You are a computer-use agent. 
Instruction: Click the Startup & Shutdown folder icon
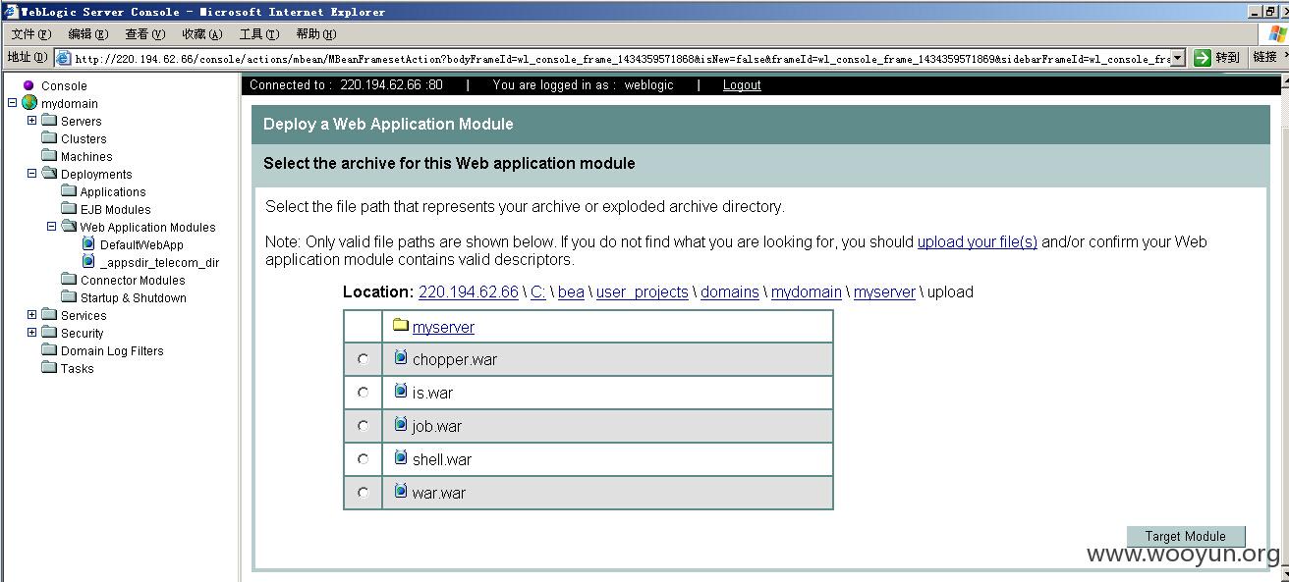pos(69,297)
